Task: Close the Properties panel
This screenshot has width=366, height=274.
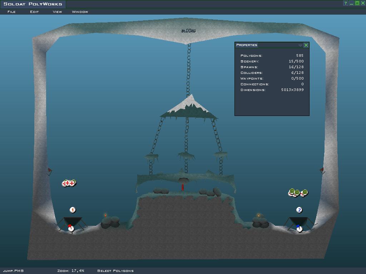Action: [306, 45]
